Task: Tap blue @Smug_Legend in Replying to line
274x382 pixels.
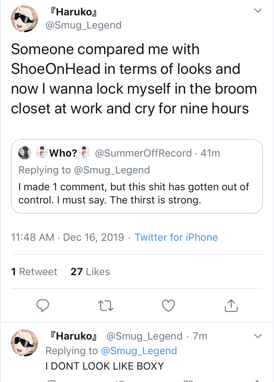Action: coord(139,351)
